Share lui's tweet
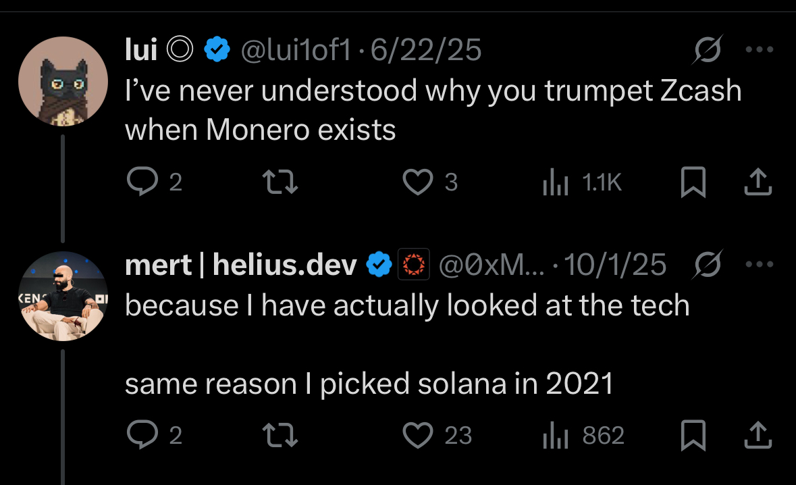The width and height of the screenshot is (796, 485). pyautogui.click(x=758, y=182)
